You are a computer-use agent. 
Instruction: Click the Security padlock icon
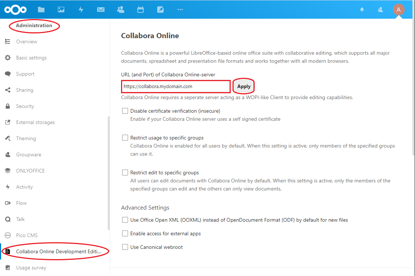(8, 106)
